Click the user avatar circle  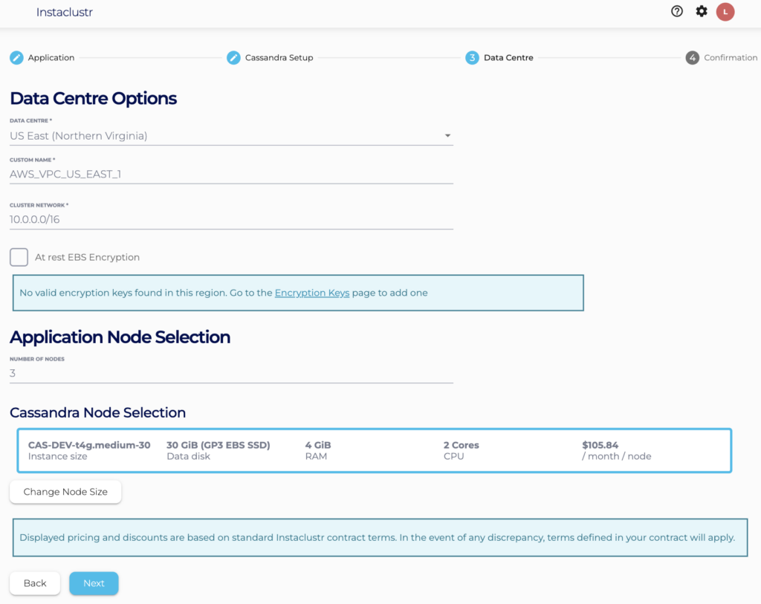(725, 11)
